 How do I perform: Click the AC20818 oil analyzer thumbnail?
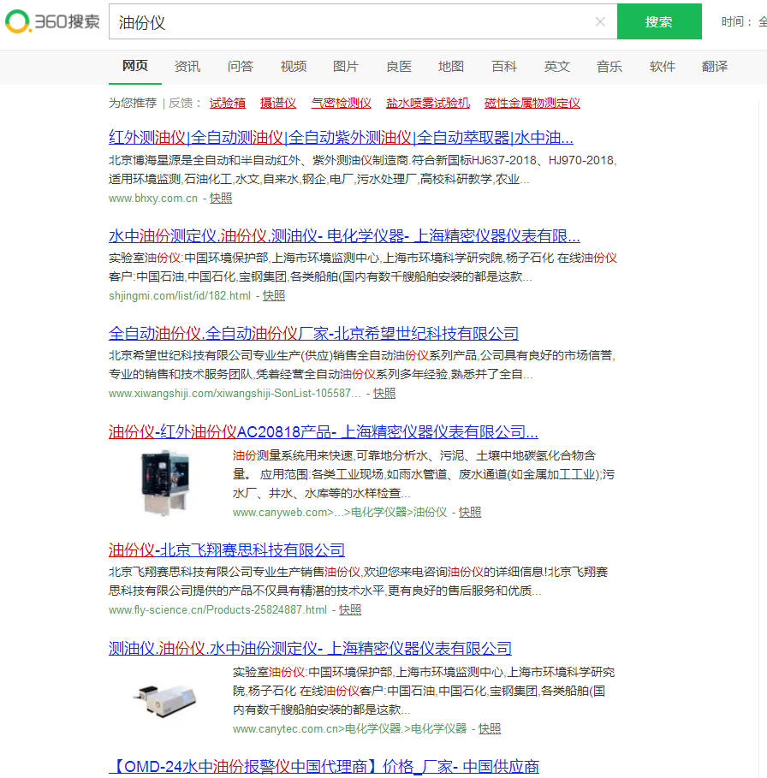pyautogui.click(x=165, y=482)
